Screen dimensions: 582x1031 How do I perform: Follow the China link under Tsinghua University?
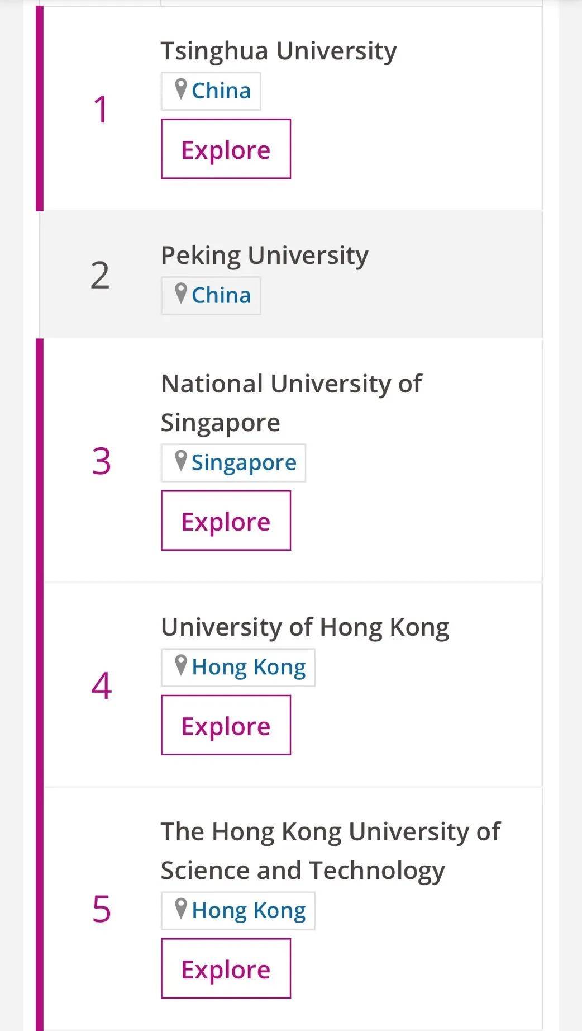(221, 91)
